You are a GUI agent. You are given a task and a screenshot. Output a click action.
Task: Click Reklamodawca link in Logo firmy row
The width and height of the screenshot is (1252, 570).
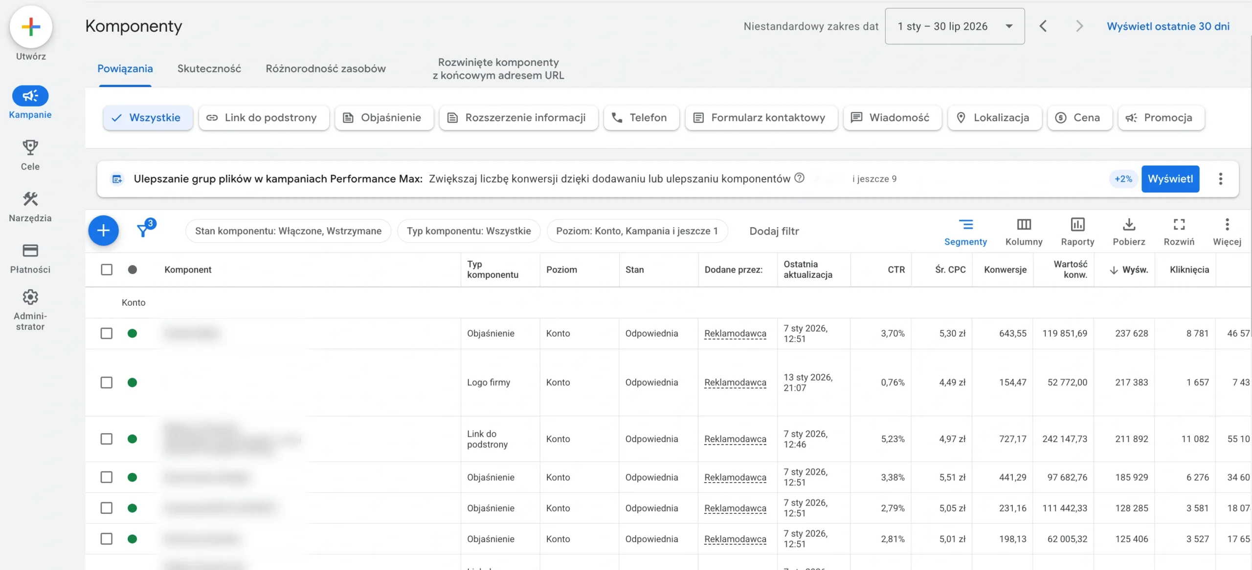click(x=735, y=382)
